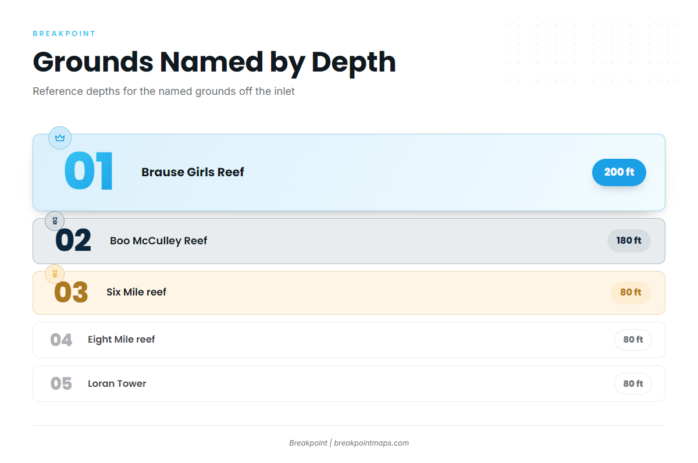Select the 200 ft depth badge
The width and height of the screenshot is (698, 463).
pyautogui.click(x=619, y=172)
